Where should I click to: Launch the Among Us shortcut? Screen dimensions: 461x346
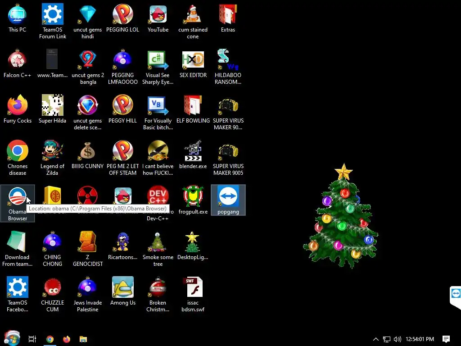(122, 291)
